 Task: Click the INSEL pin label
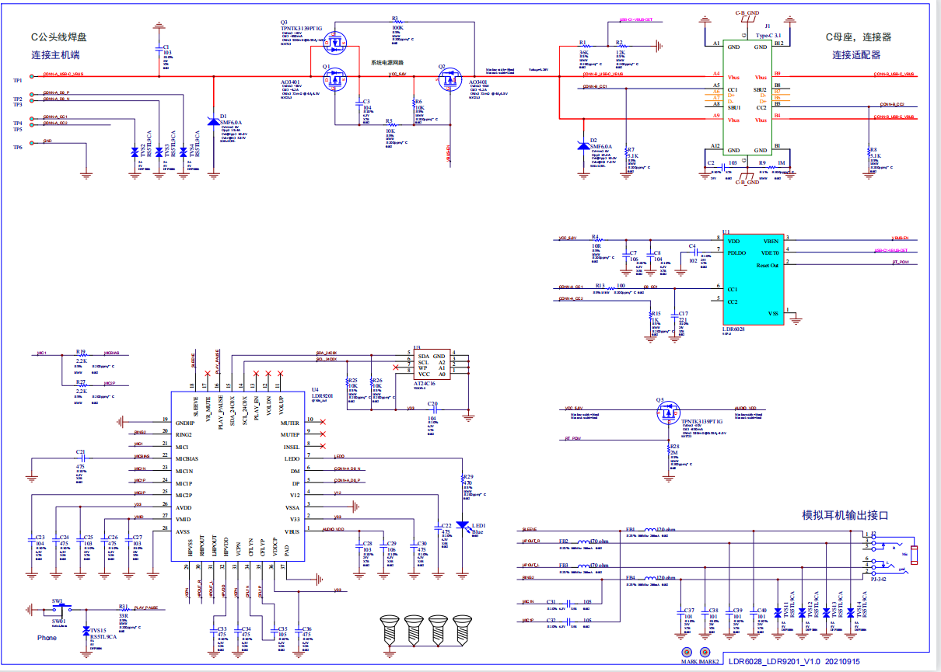pos(292,447)
